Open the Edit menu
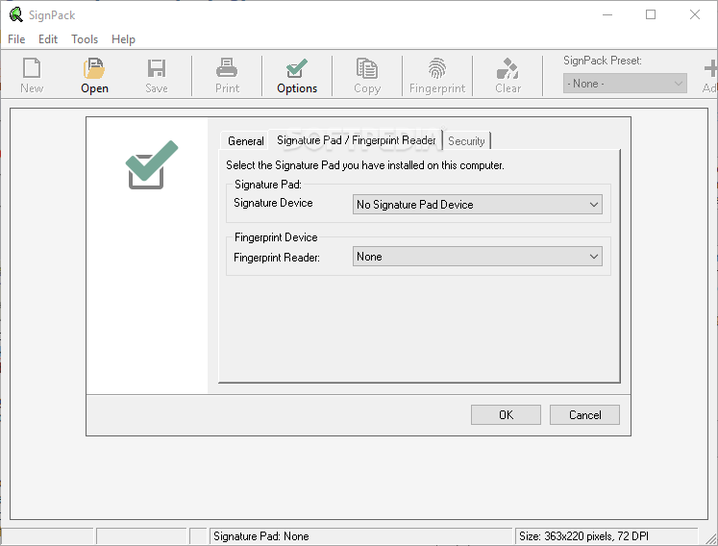This screenshot has width=718, height=546. coord(48,39)
